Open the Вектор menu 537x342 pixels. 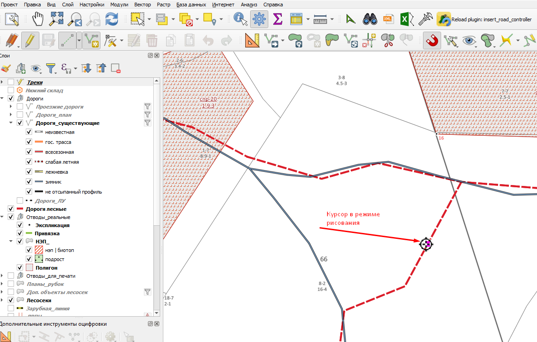[x=143, y=5]
